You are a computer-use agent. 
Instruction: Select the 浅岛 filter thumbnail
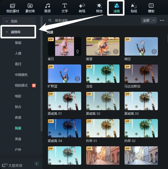103,74
